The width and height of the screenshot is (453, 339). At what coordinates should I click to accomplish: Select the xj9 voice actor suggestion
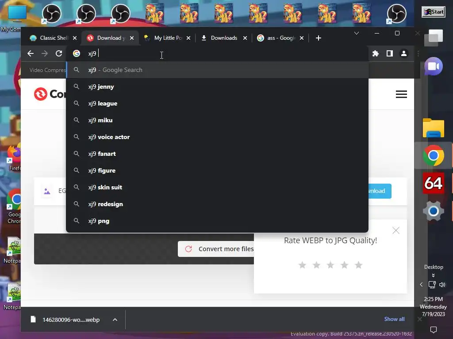(217, 137)
